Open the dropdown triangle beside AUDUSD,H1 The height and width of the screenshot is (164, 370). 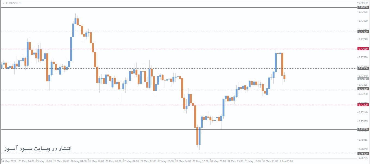3,3
